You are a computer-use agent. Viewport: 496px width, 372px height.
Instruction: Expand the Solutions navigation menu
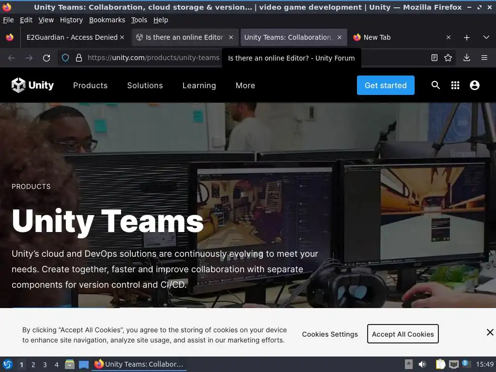point(145,85)
